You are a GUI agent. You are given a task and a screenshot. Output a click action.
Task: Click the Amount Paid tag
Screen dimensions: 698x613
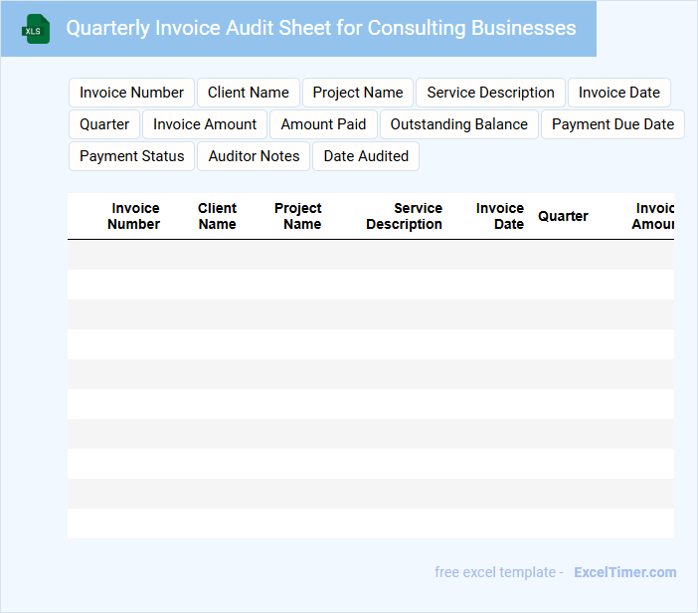click(323, 124)
